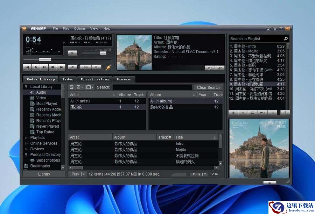The image size is (315, 214).
Task: Click the Previous track button
Action: click(x=27, y=67)
